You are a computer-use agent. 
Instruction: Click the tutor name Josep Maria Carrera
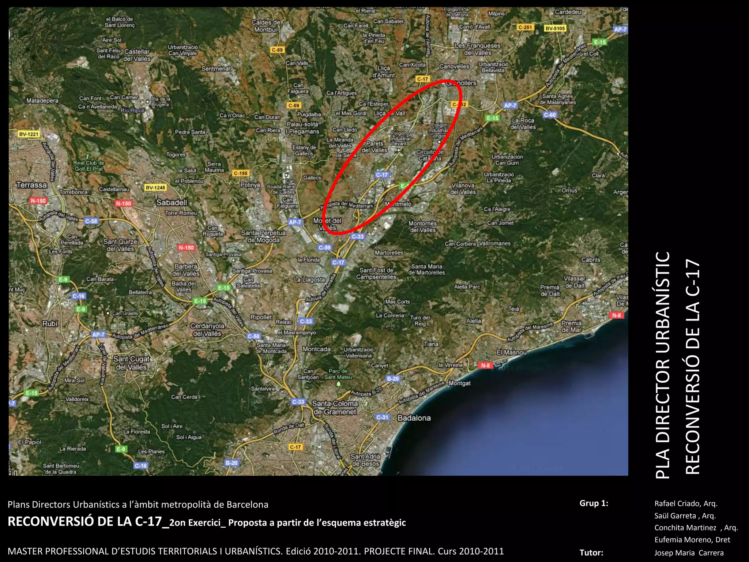tap(689, 552)
